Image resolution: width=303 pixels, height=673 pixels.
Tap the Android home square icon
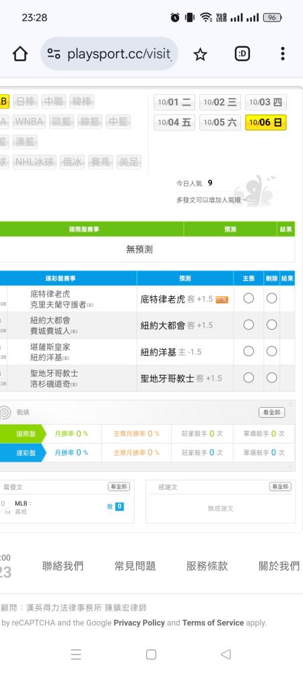click(151, 654)
